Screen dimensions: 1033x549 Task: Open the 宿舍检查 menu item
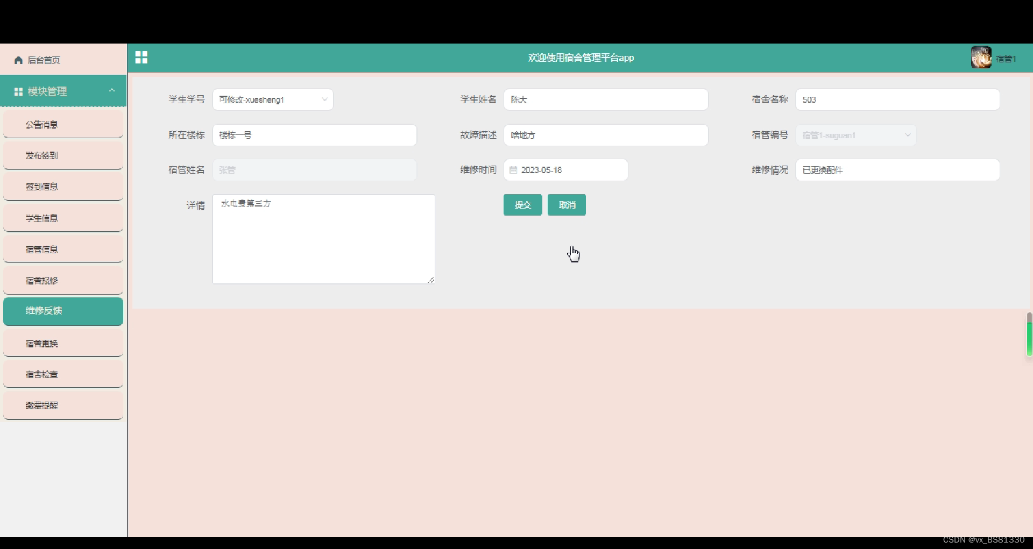63,374
